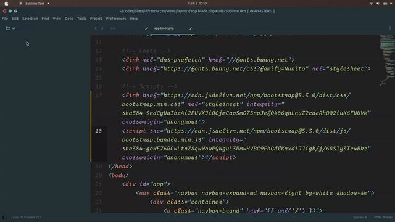Viewport: 395px width, 222px height.
Task: Jump forward with right arrow in tab bar
Action: pos(102,28)
